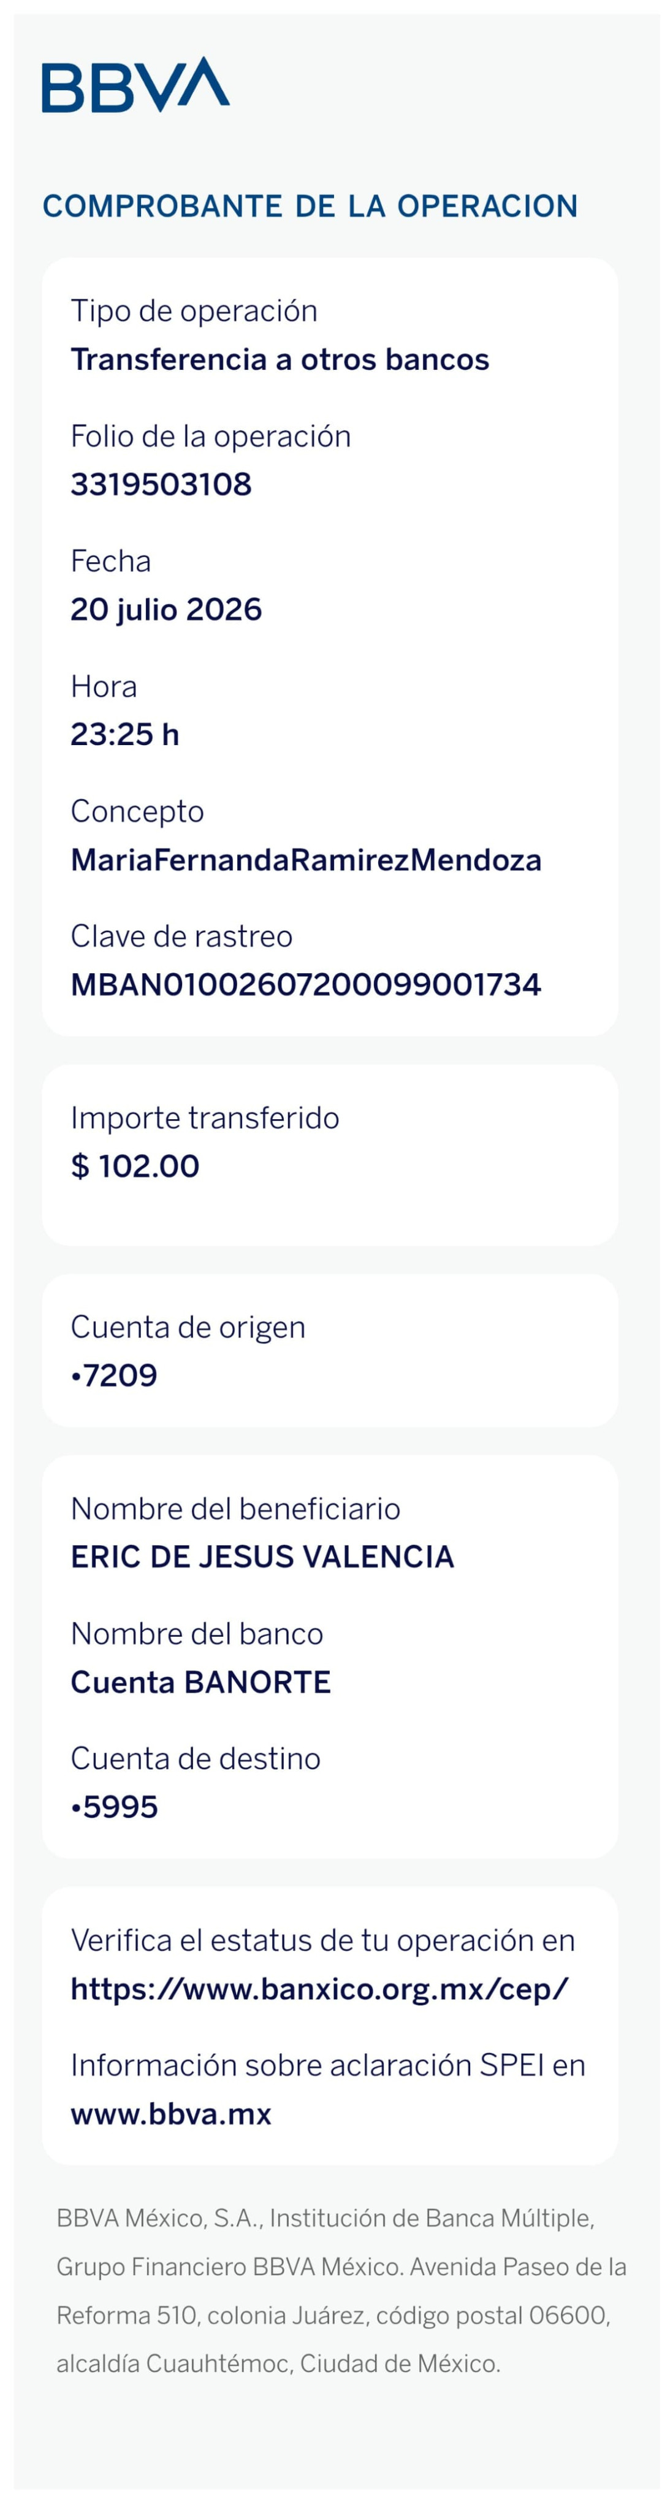Click the Verifica el estatus text

(323, 1940)
